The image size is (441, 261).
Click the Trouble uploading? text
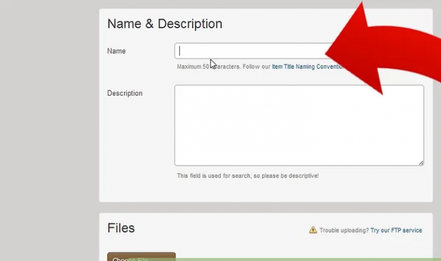[343, 231]
